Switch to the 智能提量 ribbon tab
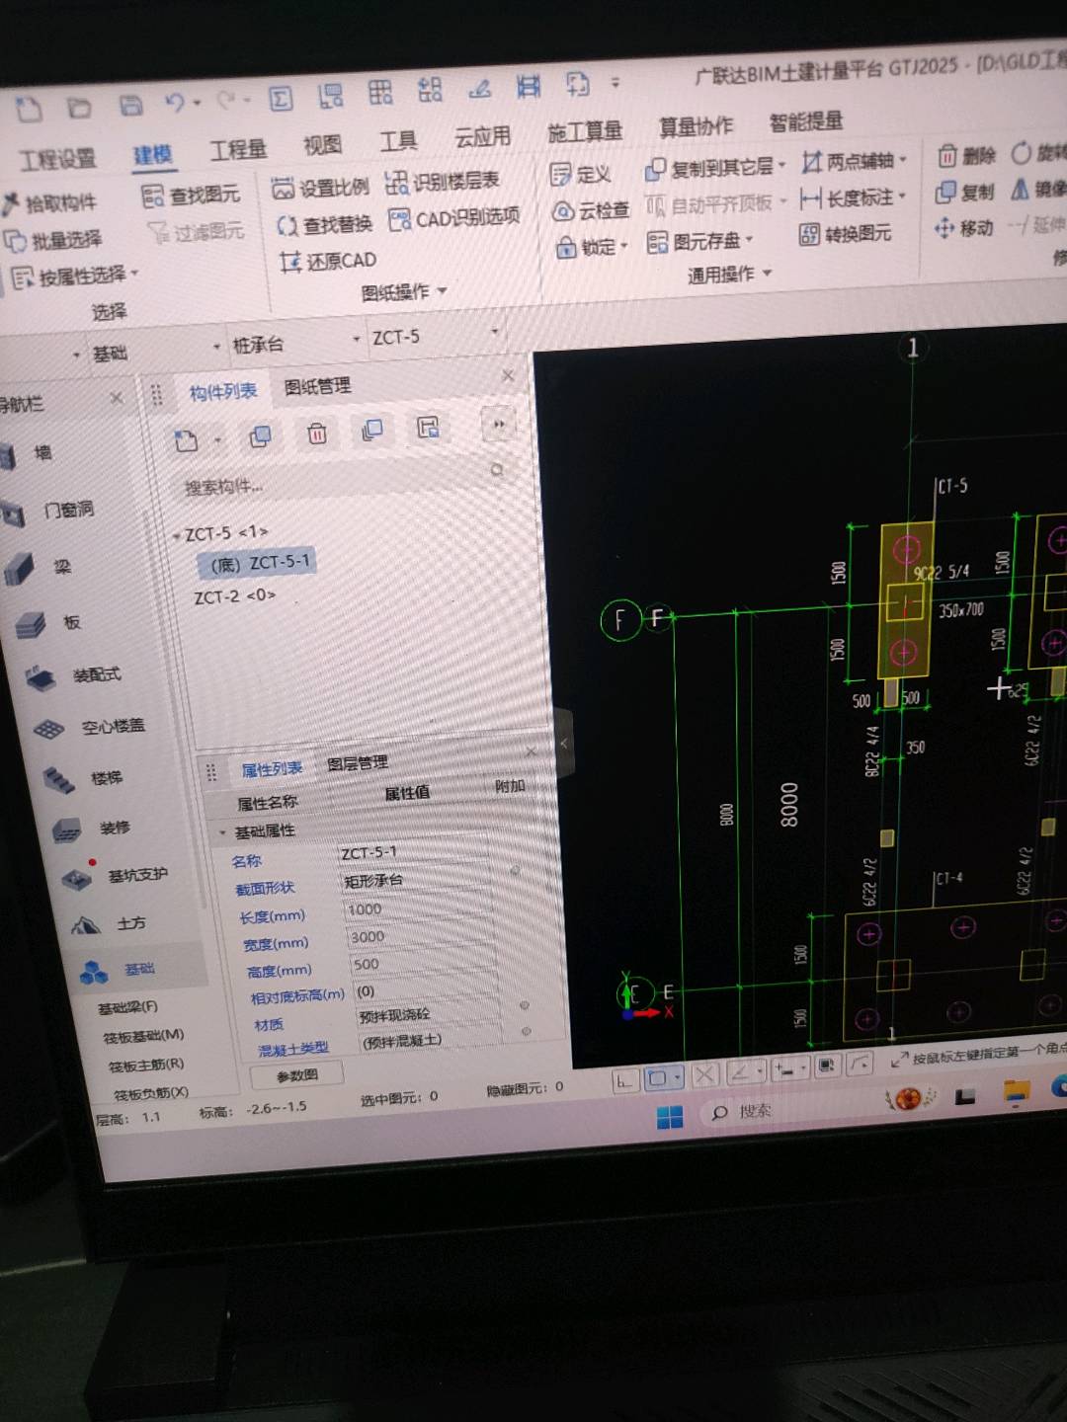Viewport: 1067px width, 1422px height. click(x=806, y=121)
